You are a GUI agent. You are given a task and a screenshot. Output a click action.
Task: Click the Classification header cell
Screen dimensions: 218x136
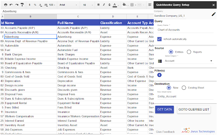point(113,23)
